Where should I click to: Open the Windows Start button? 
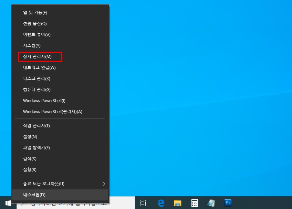(x=8, y=203)
